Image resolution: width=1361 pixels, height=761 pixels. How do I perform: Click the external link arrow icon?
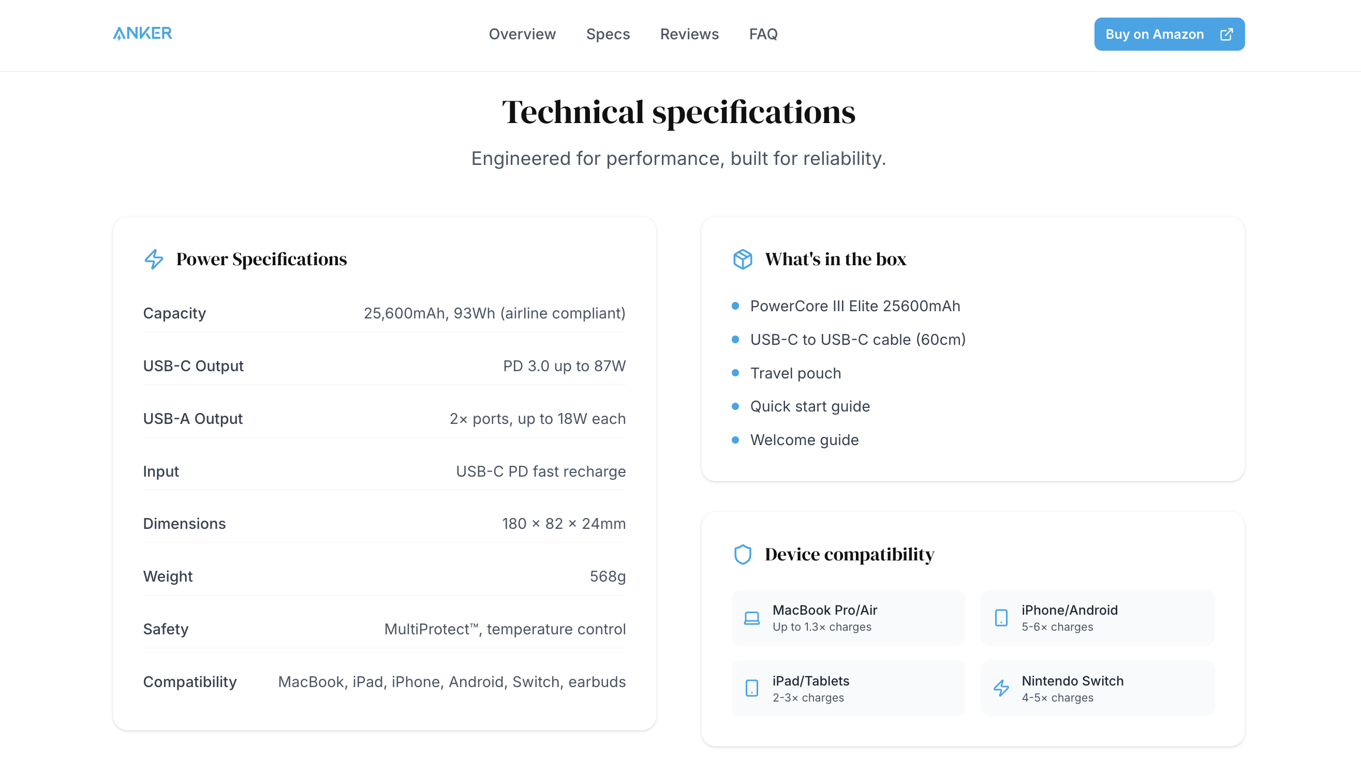click(x=1226, y=34)
